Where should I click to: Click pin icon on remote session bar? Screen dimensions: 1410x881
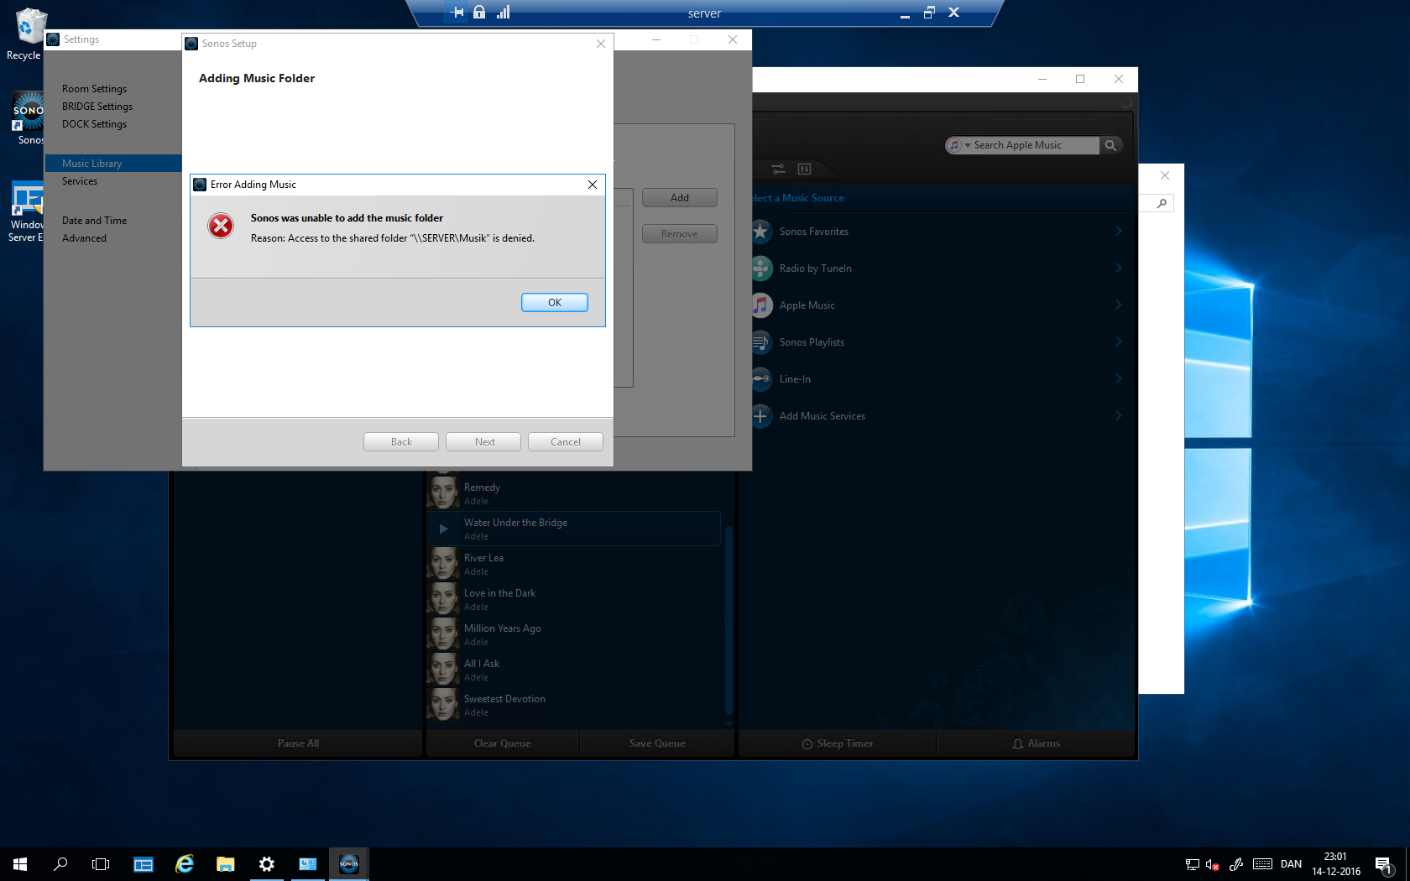tap(457, 13)
